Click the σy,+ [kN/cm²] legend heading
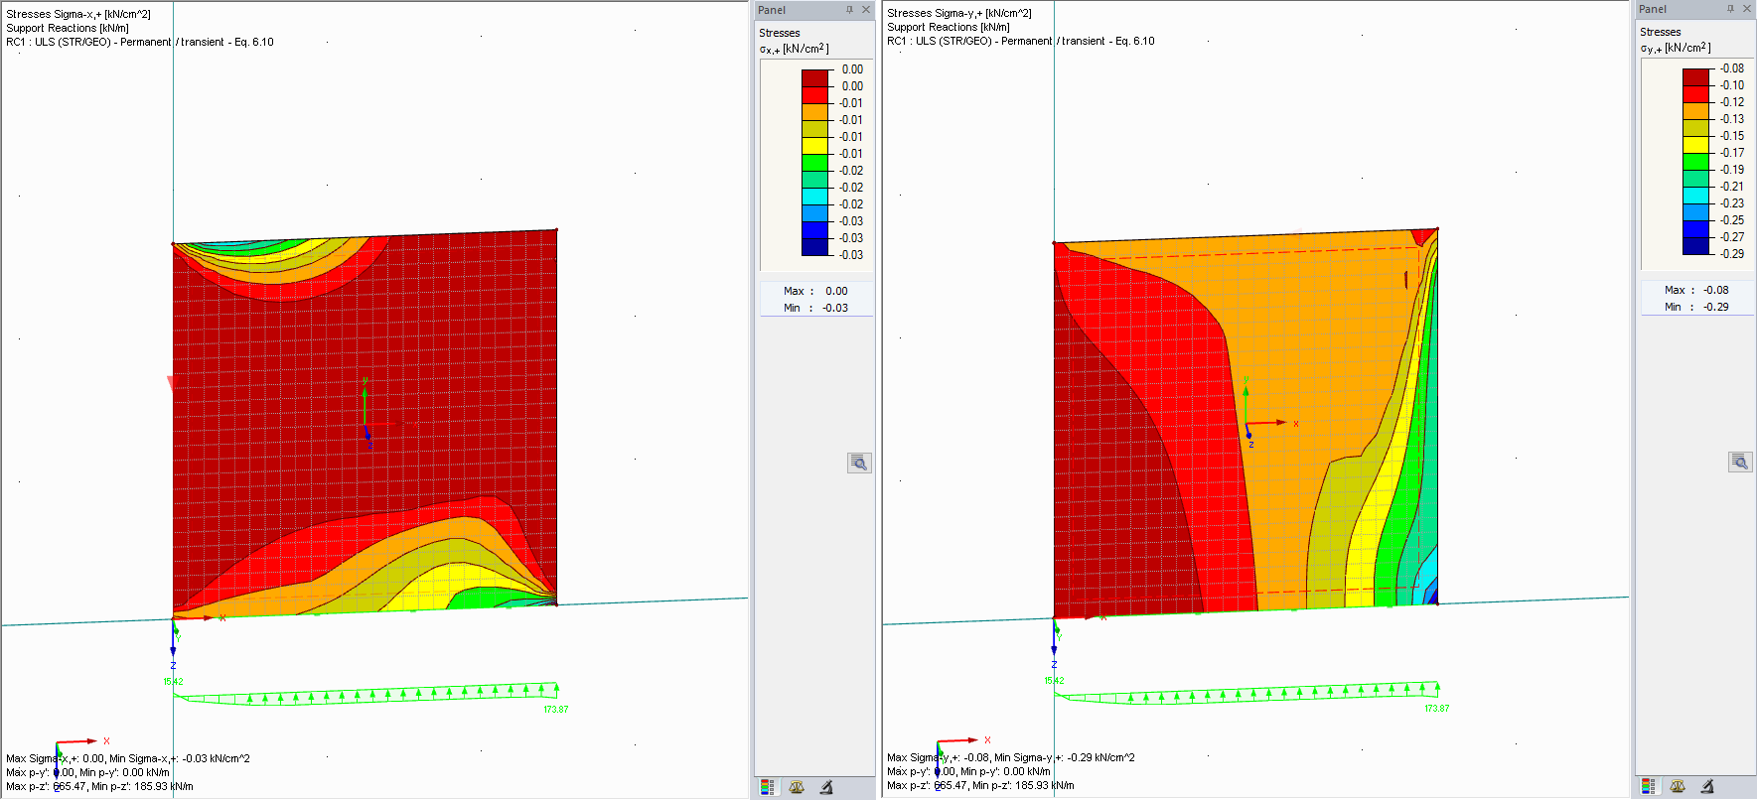 point(1676,48)
